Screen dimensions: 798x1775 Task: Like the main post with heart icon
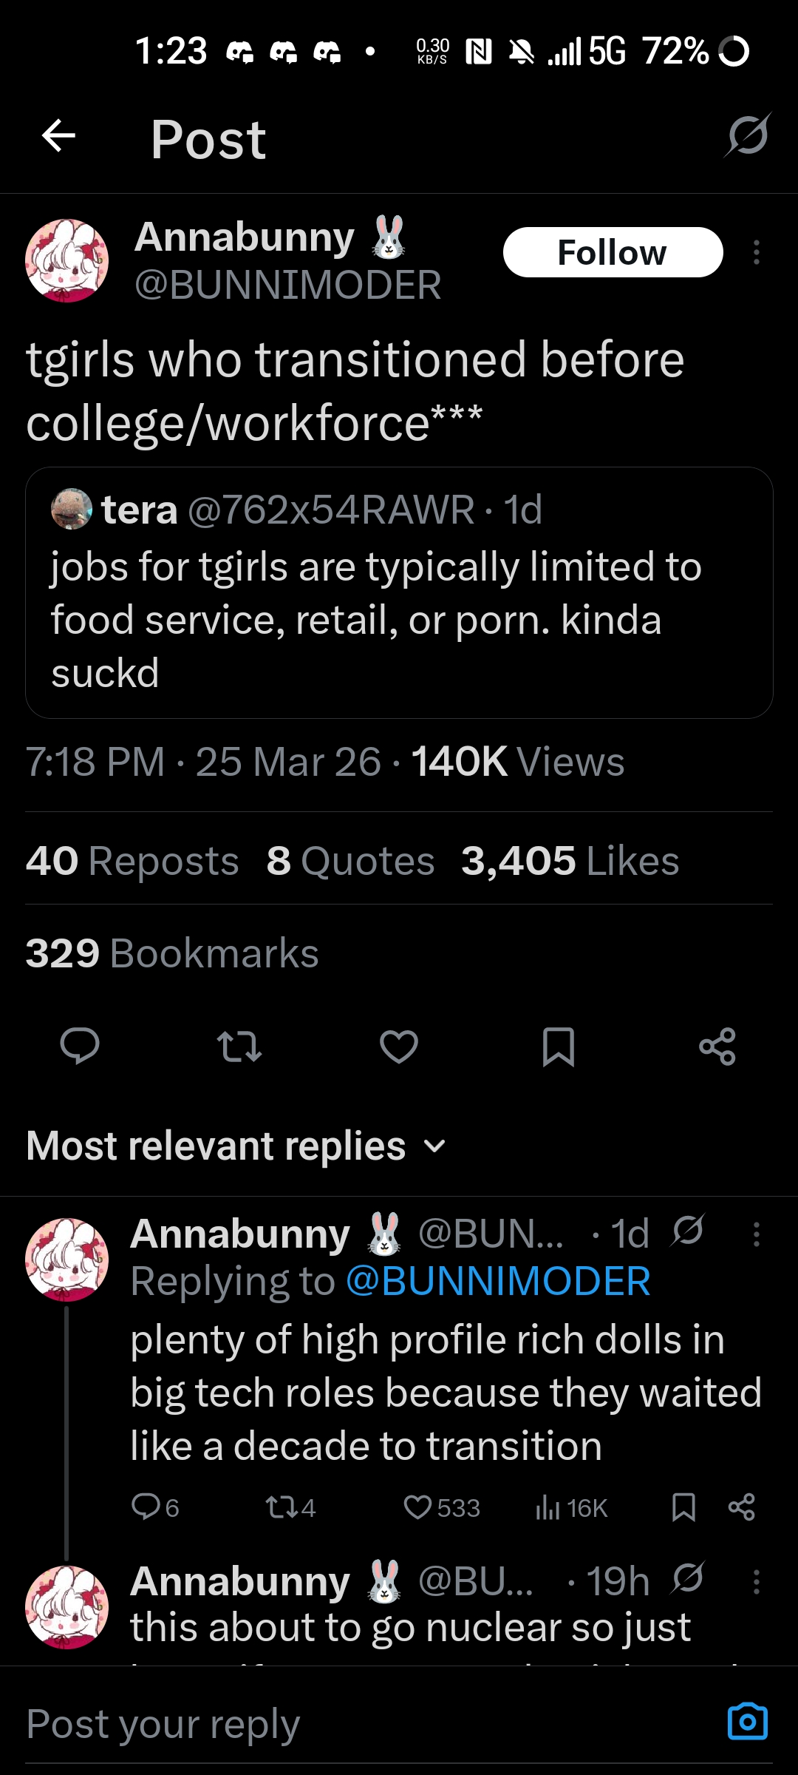pyautogui.click(x=399, y=1046)
